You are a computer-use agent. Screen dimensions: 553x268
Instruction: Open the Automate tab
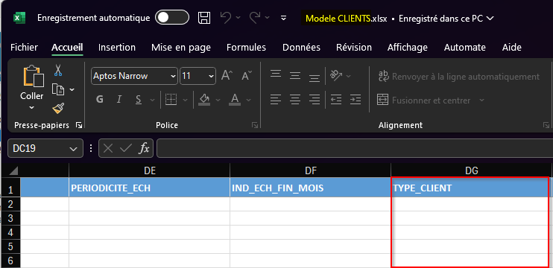point(465,47)
